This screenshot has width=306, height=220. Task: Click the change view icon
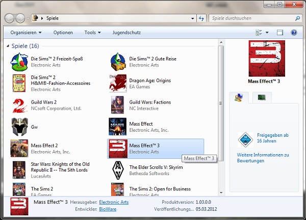tap(259, 33)
